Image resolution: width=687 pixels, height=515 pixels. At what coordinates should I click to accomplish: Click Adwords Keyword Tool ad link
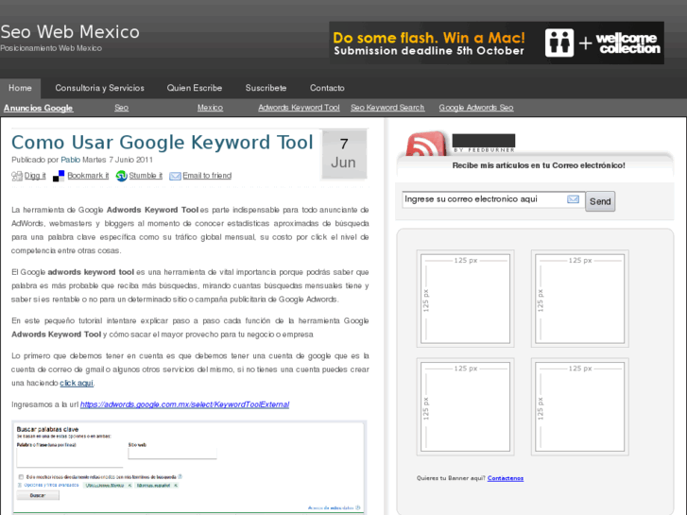pyautogui.click(x=299, y=108)
